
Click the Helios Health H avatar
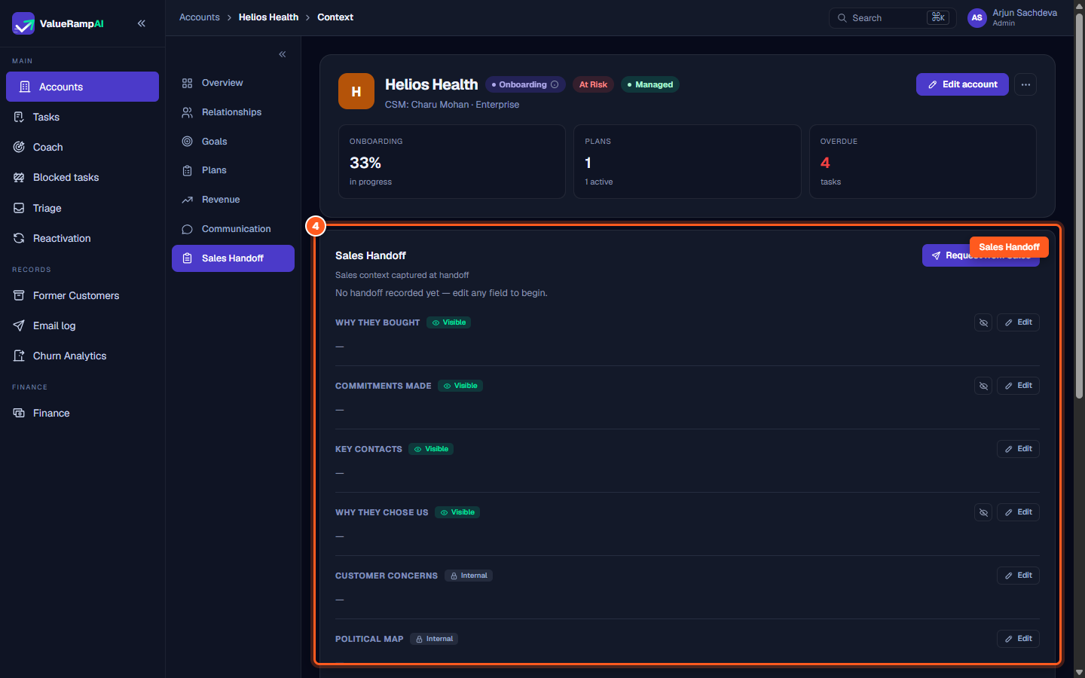point(356,91)
